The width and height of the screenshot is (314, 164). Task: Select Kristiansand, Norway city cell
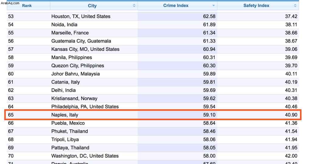tap(74, 98)
